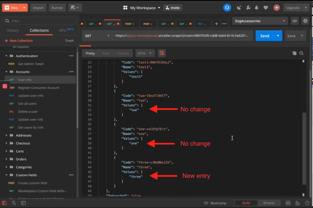Open the manage environments gear icon
313x208 pixels.
[x=305, y=21]
